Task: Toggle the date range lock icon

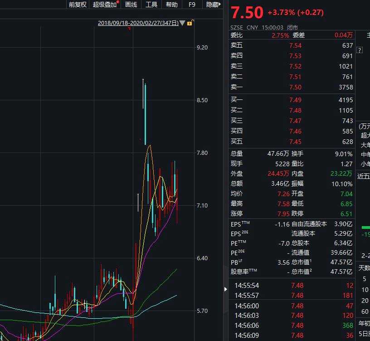Action: (x=190, y=23)
